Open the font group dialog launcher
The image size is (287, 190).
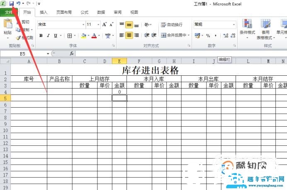click(x=114, y=46)
